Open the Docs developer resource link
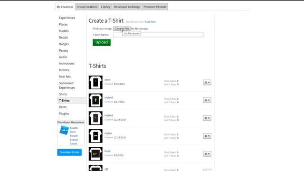The height and width of the screenshot is (171, 304). [x=73, y=132]
